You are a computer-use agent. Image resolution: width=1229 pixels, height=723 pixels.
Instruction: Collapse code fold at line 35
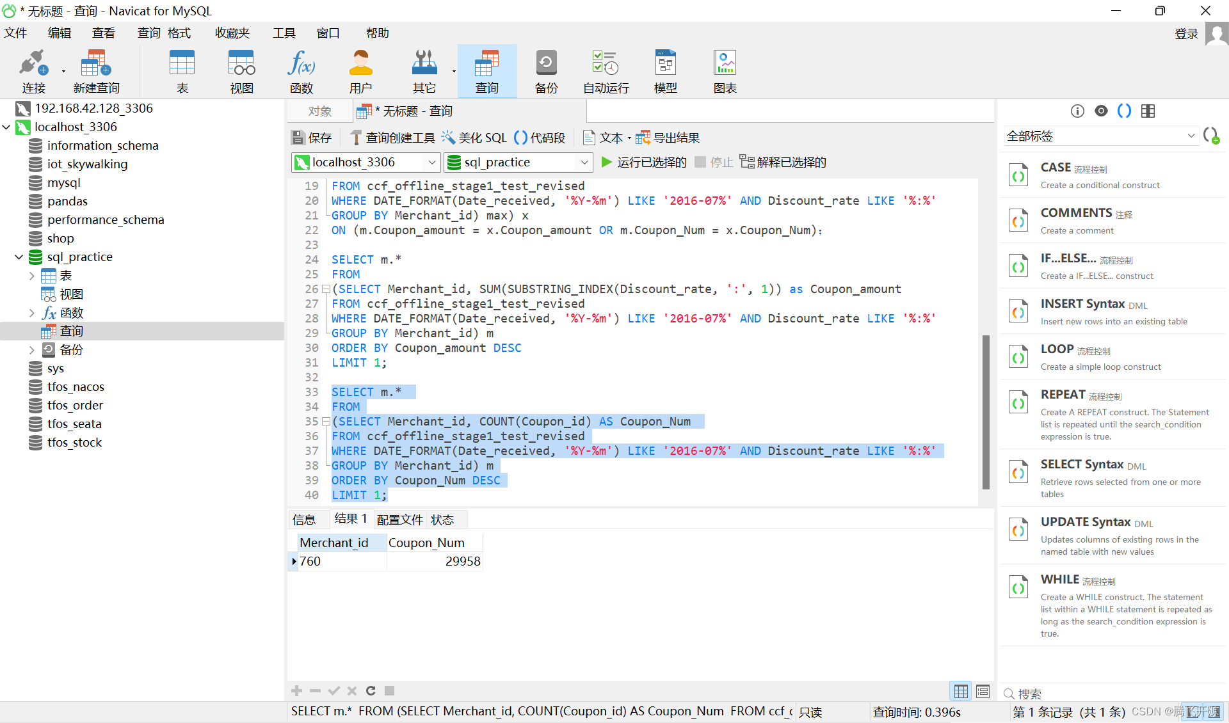click(326, 422)
